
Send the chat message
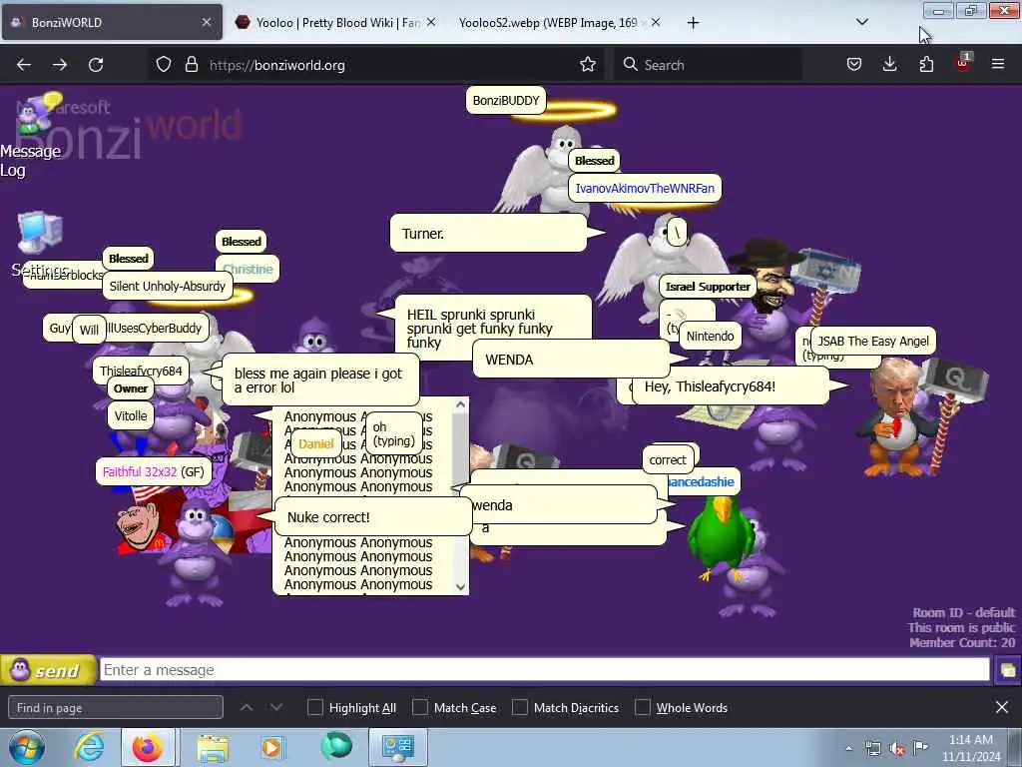(x=48, y=670)
